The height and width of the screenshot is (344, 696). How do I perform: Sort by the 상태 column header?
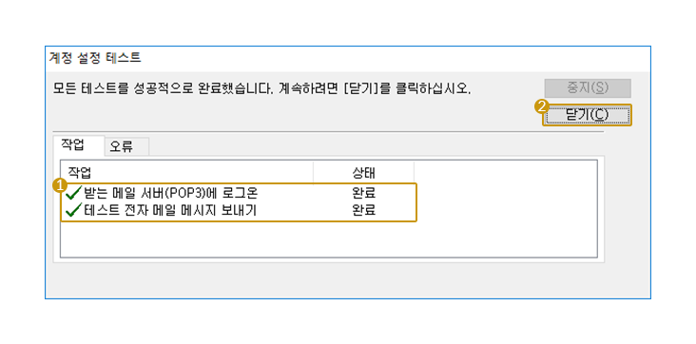click(x=363, y=172)
